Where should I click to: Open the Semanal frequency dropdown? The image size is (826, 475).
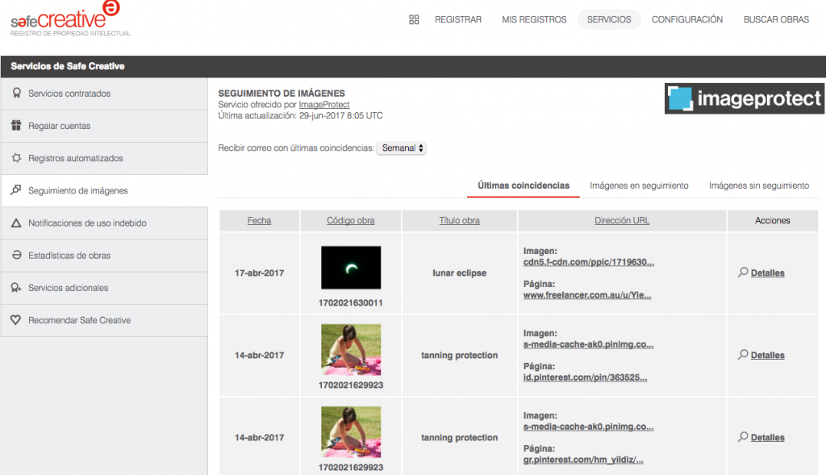click(x=402, y=148)
